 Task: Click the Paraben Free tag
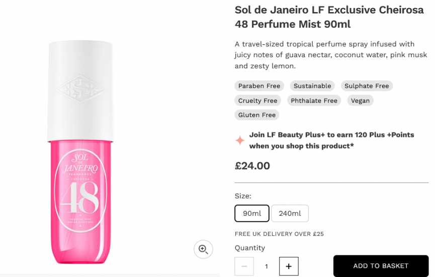259,86
